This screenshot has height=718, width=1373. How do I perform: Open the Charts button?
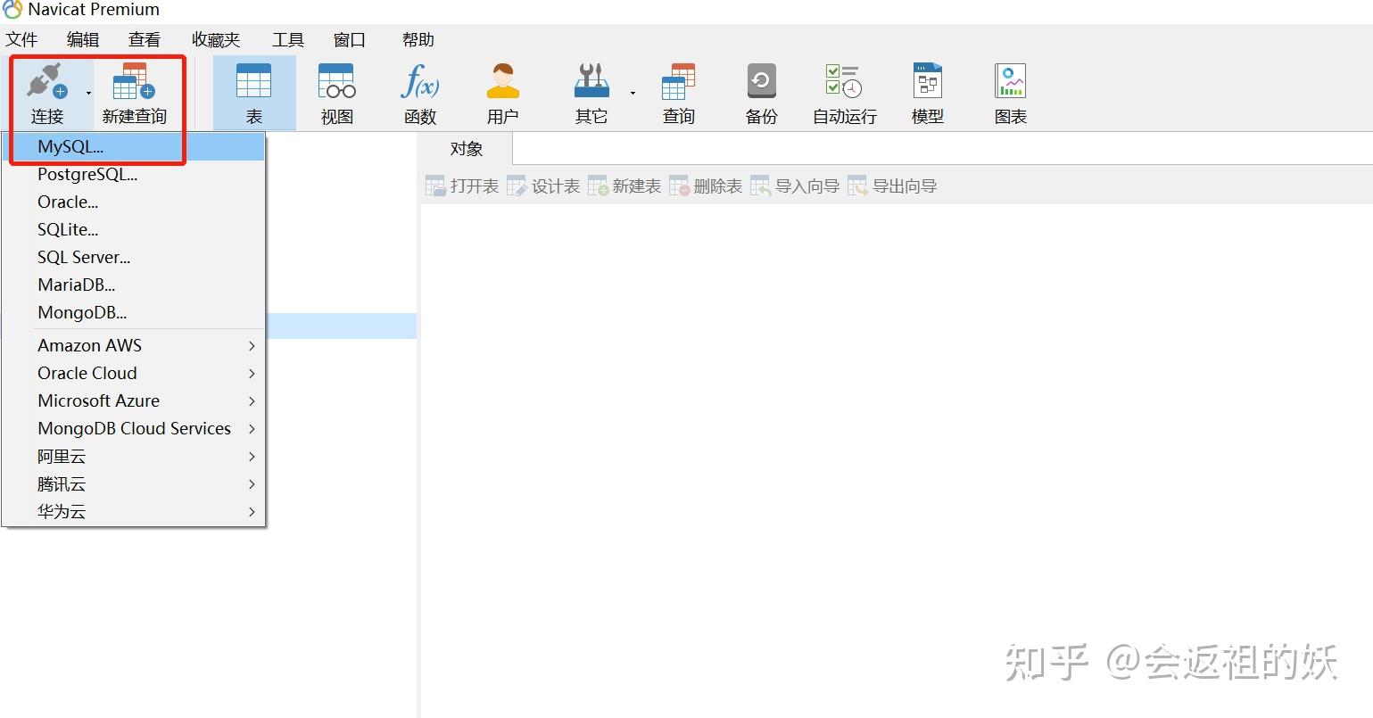(1011, 94)
